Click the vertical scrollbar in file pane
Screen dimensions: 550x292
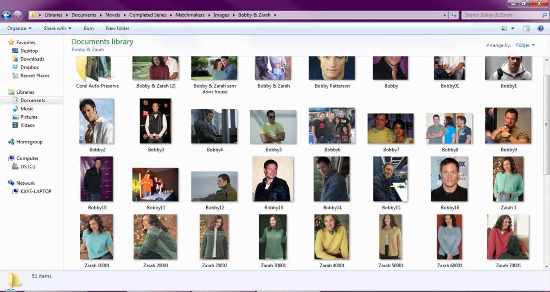(546, 124)
